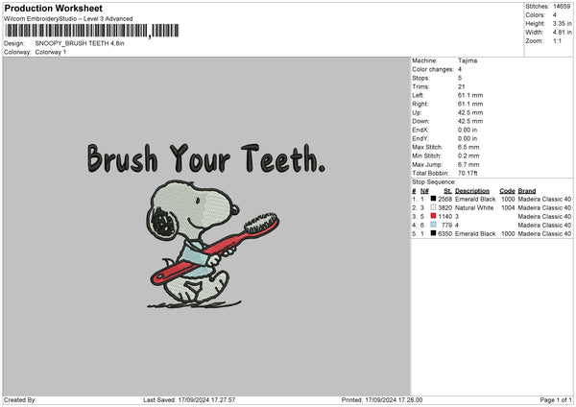Screen dimensions: 576x407
Task: Click design name 'SNOOPY_BRUSH TEETH 4,8in'
Action: click(x=80, y=43)
